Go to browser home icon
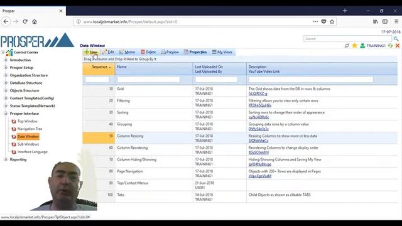Image resolution: width=402 pixels, height=226 pixels. click(x=35, y=22)
